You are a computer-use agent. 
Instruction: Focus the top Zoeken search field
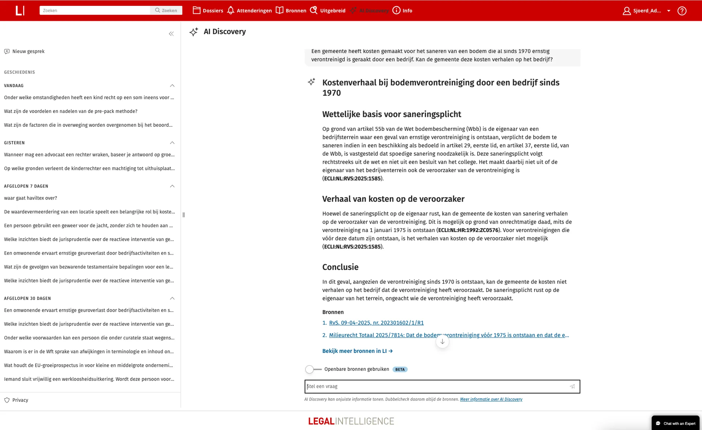tap(95, 10)
